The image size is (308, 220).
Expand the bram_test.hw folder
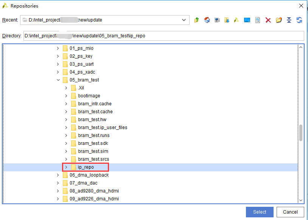point(66,120)
